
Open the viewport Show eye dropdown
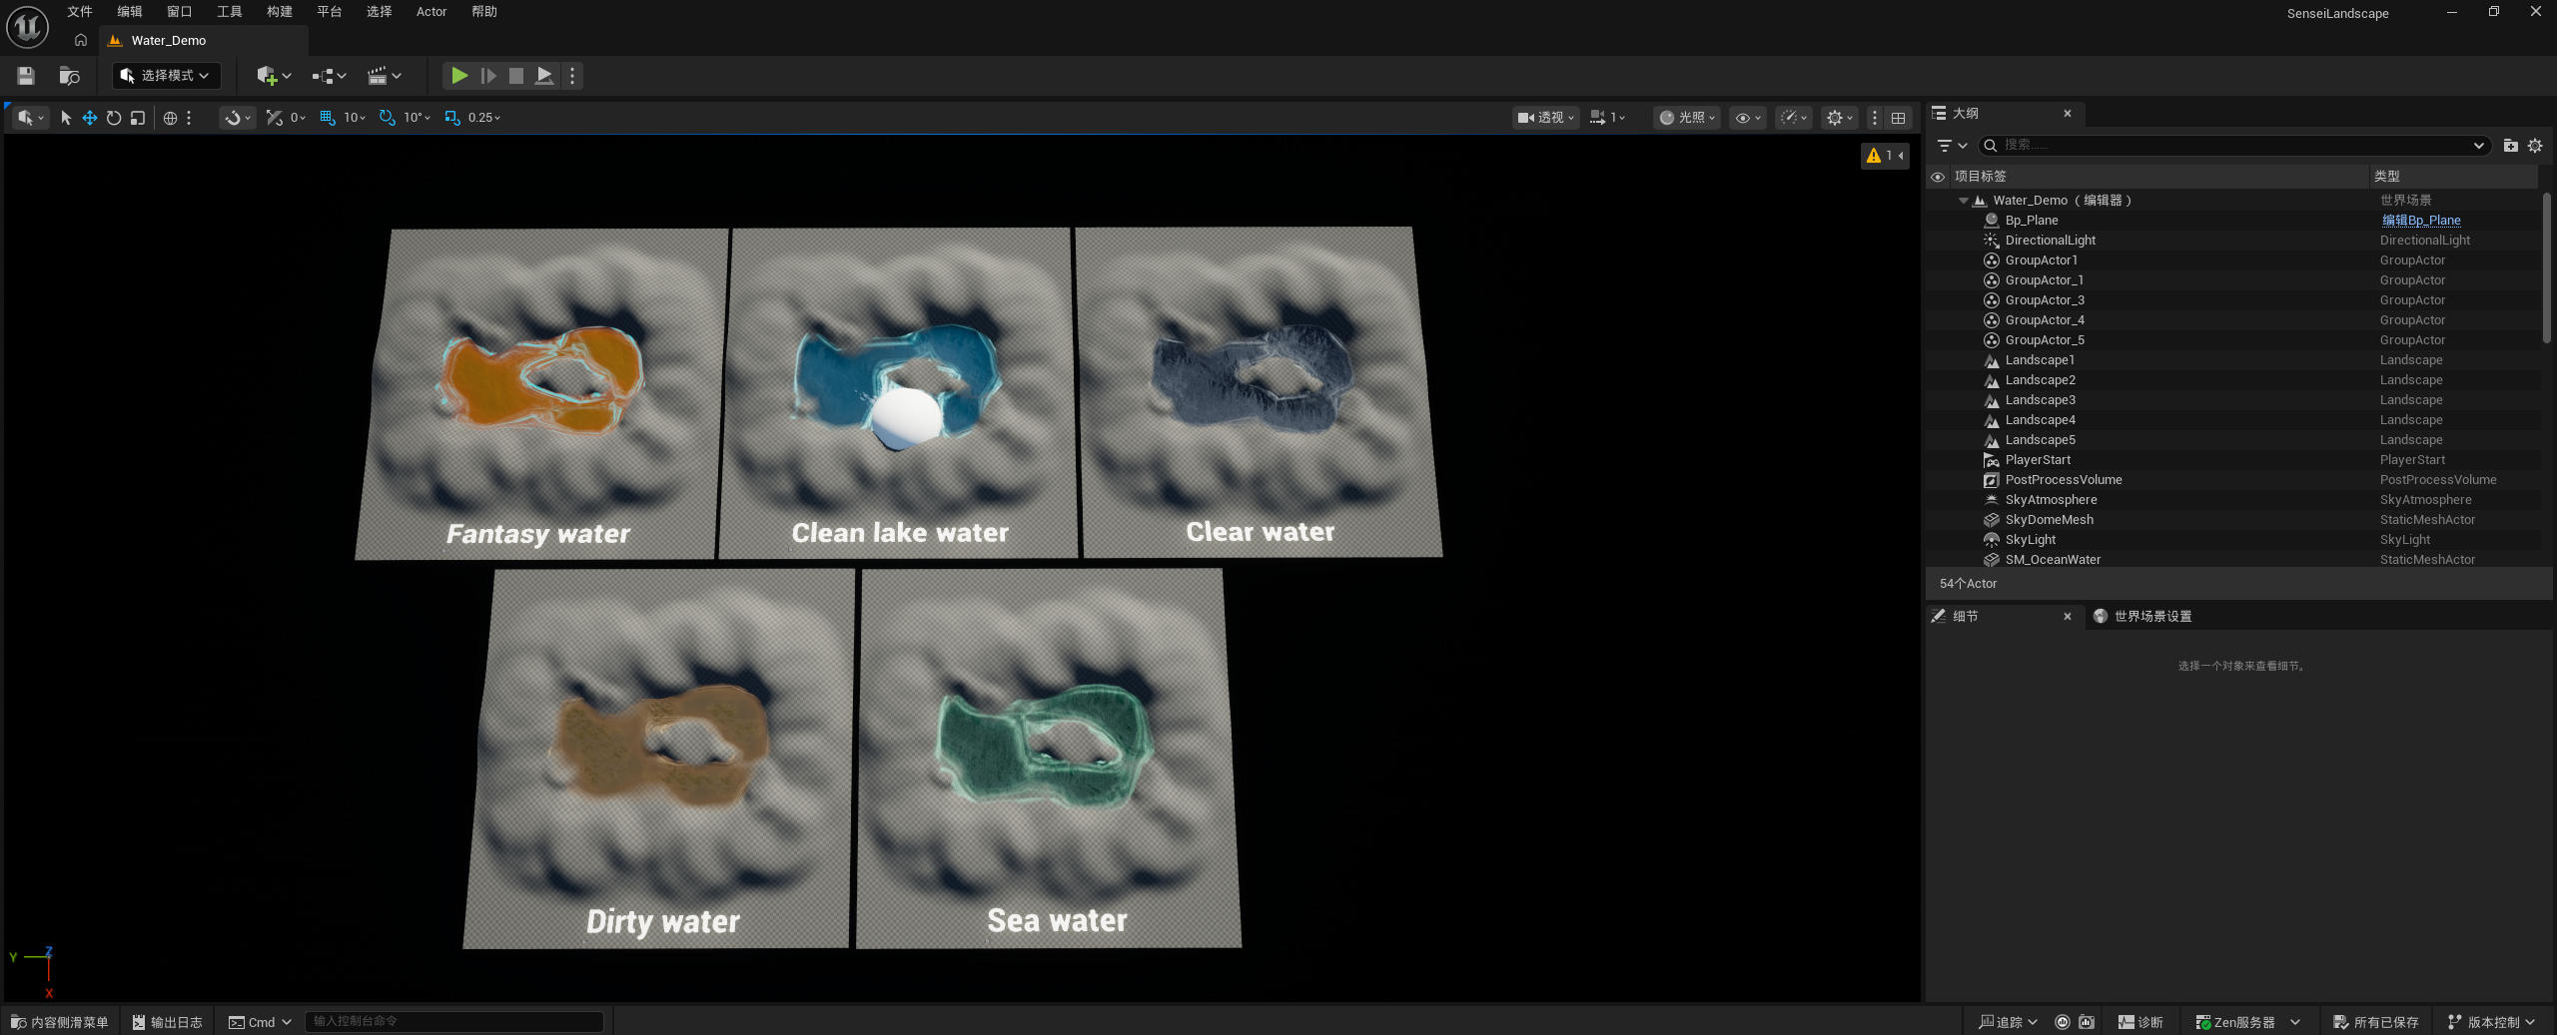[x=1748, y=118]
